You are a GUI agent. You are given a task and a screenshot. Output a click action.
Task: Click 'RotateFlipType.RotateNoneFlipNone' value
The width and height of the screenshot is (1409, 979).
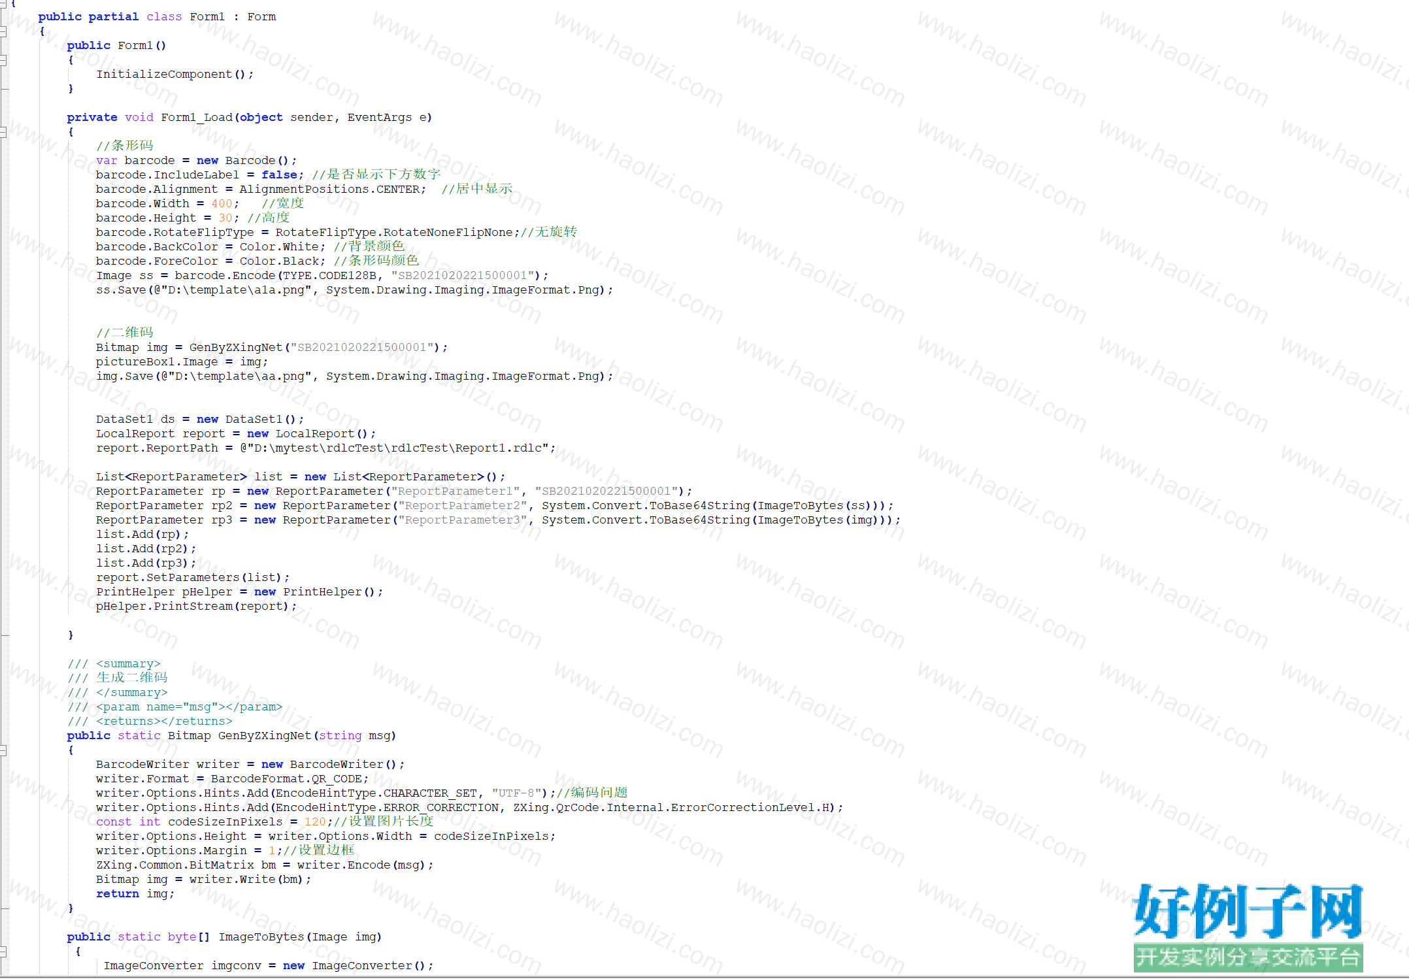394,232
